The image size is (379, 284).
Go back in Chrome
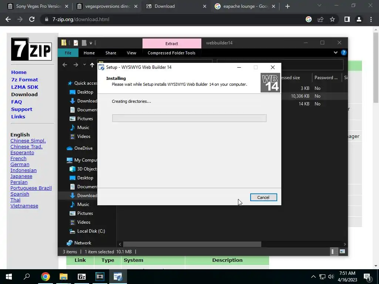(8, 19)
